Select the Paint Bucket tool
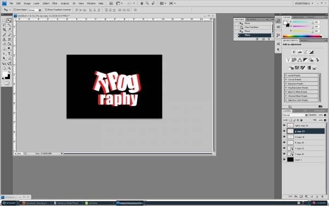Screen dimensions: 329x206 pyautogui.click(x=9, y=44)
